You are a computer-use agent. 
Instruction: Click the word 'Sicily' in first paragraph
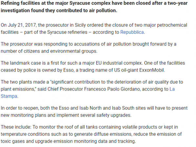pos(80,25)
